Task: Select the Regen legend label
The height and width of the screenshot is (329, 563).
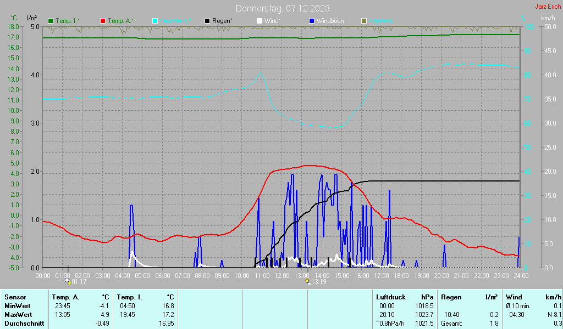Action: coord(222,21)
